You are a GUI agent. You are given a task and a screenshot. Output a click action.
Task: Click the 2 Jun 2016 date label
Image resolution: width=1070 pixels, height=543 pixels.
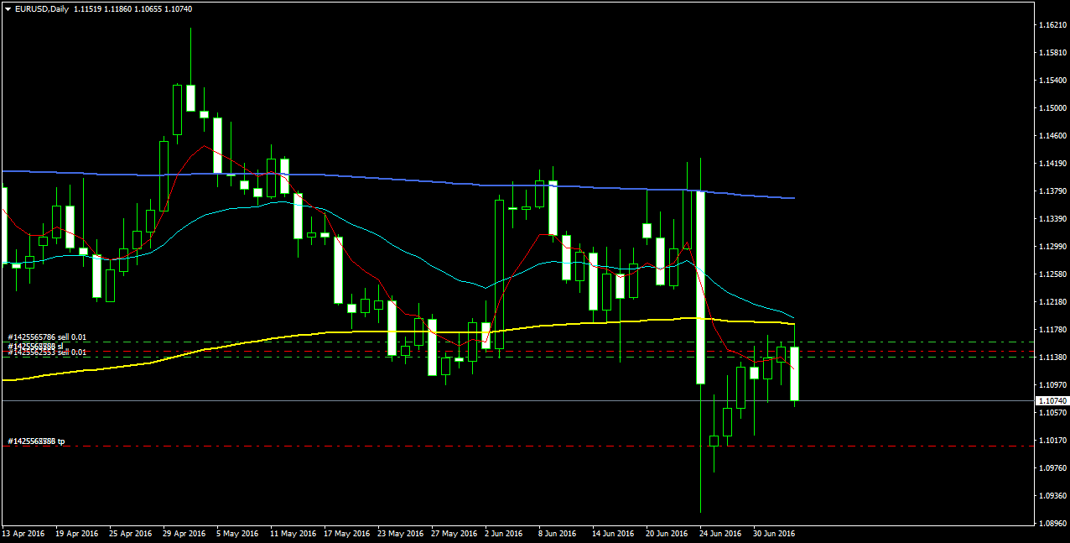tap(505, 534)
